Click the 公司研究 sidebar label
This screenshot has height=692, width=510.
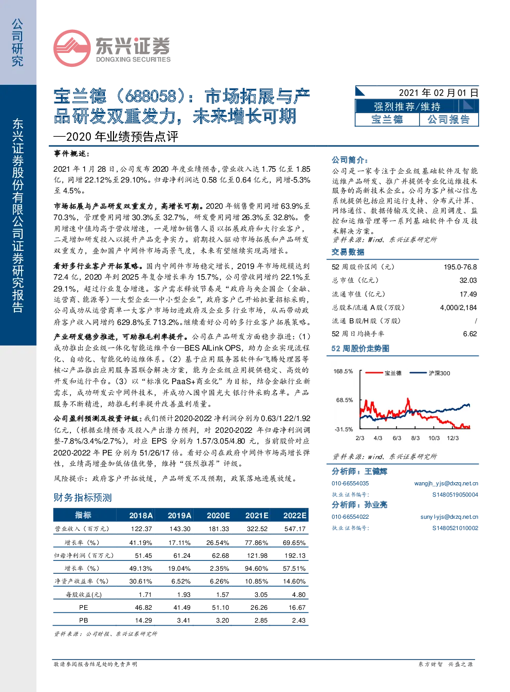18,43
